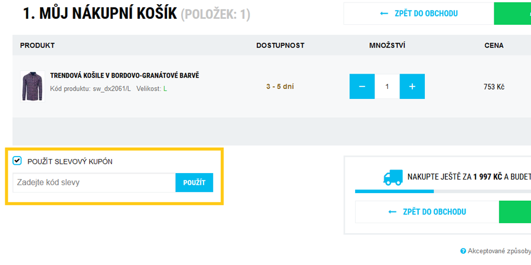Click the free shipping progress bar
Viewport: 531px width, 265px height.
click(442, 191)
